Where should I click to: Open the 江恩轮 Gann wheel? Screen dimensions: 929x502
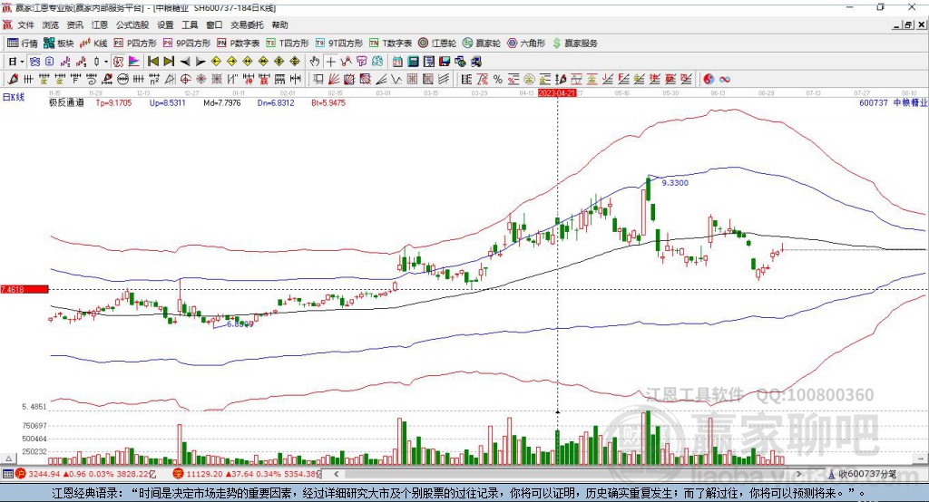click(x=437, y=43)
